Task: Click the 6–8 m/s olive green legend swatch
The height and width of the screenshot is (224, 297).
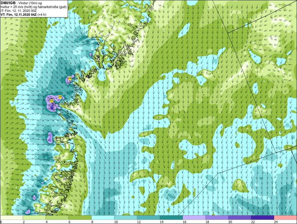Action: 80,217
